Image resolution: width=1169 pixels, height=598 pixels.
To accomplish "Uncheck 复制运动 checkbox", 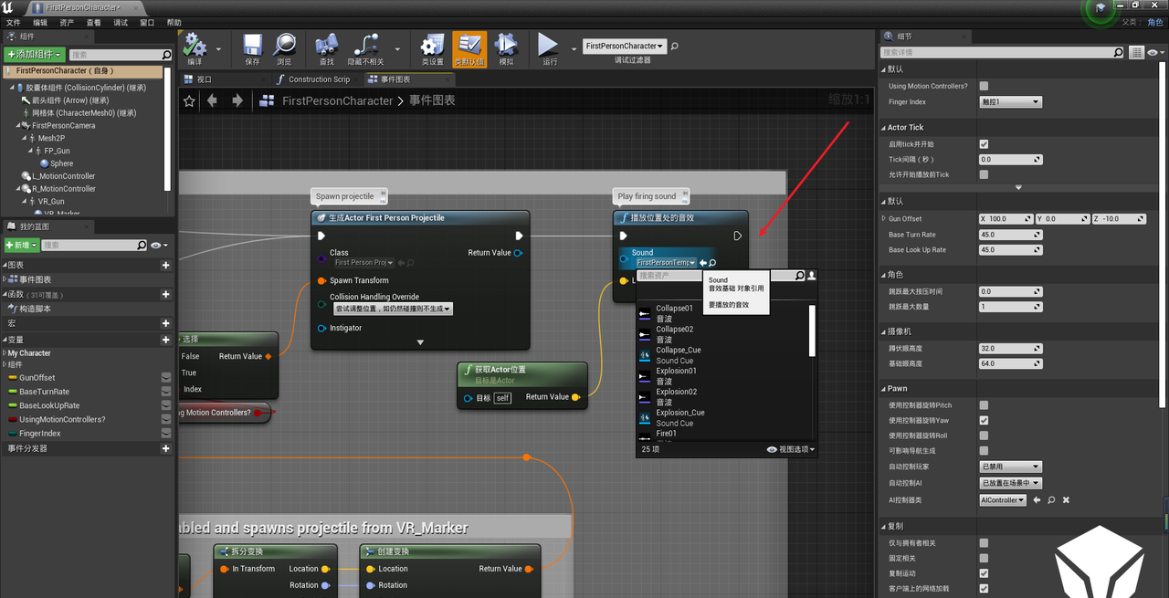I will pos(984,573).
